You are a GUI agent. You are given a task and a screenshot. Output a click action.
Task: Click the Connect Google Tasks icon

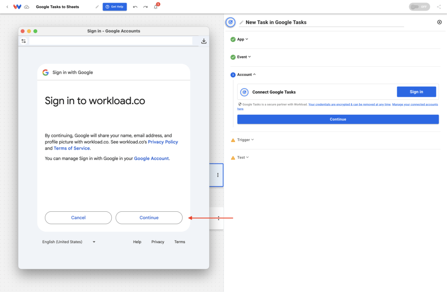244,92
